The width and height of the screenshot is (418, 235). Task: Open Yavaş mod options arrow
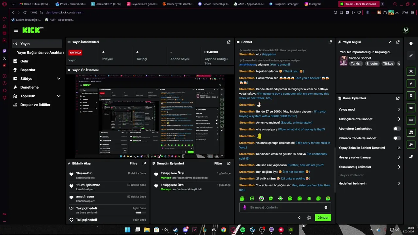click(x=399, y=110)
